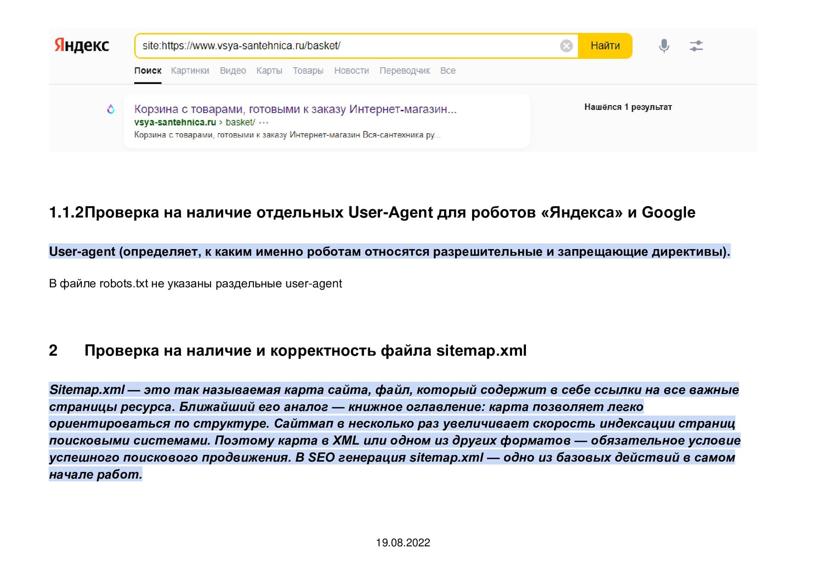828x586 pixels.
Task: Click the Яндекс logo
Action: pyautogui.click(x=82, y=45)
